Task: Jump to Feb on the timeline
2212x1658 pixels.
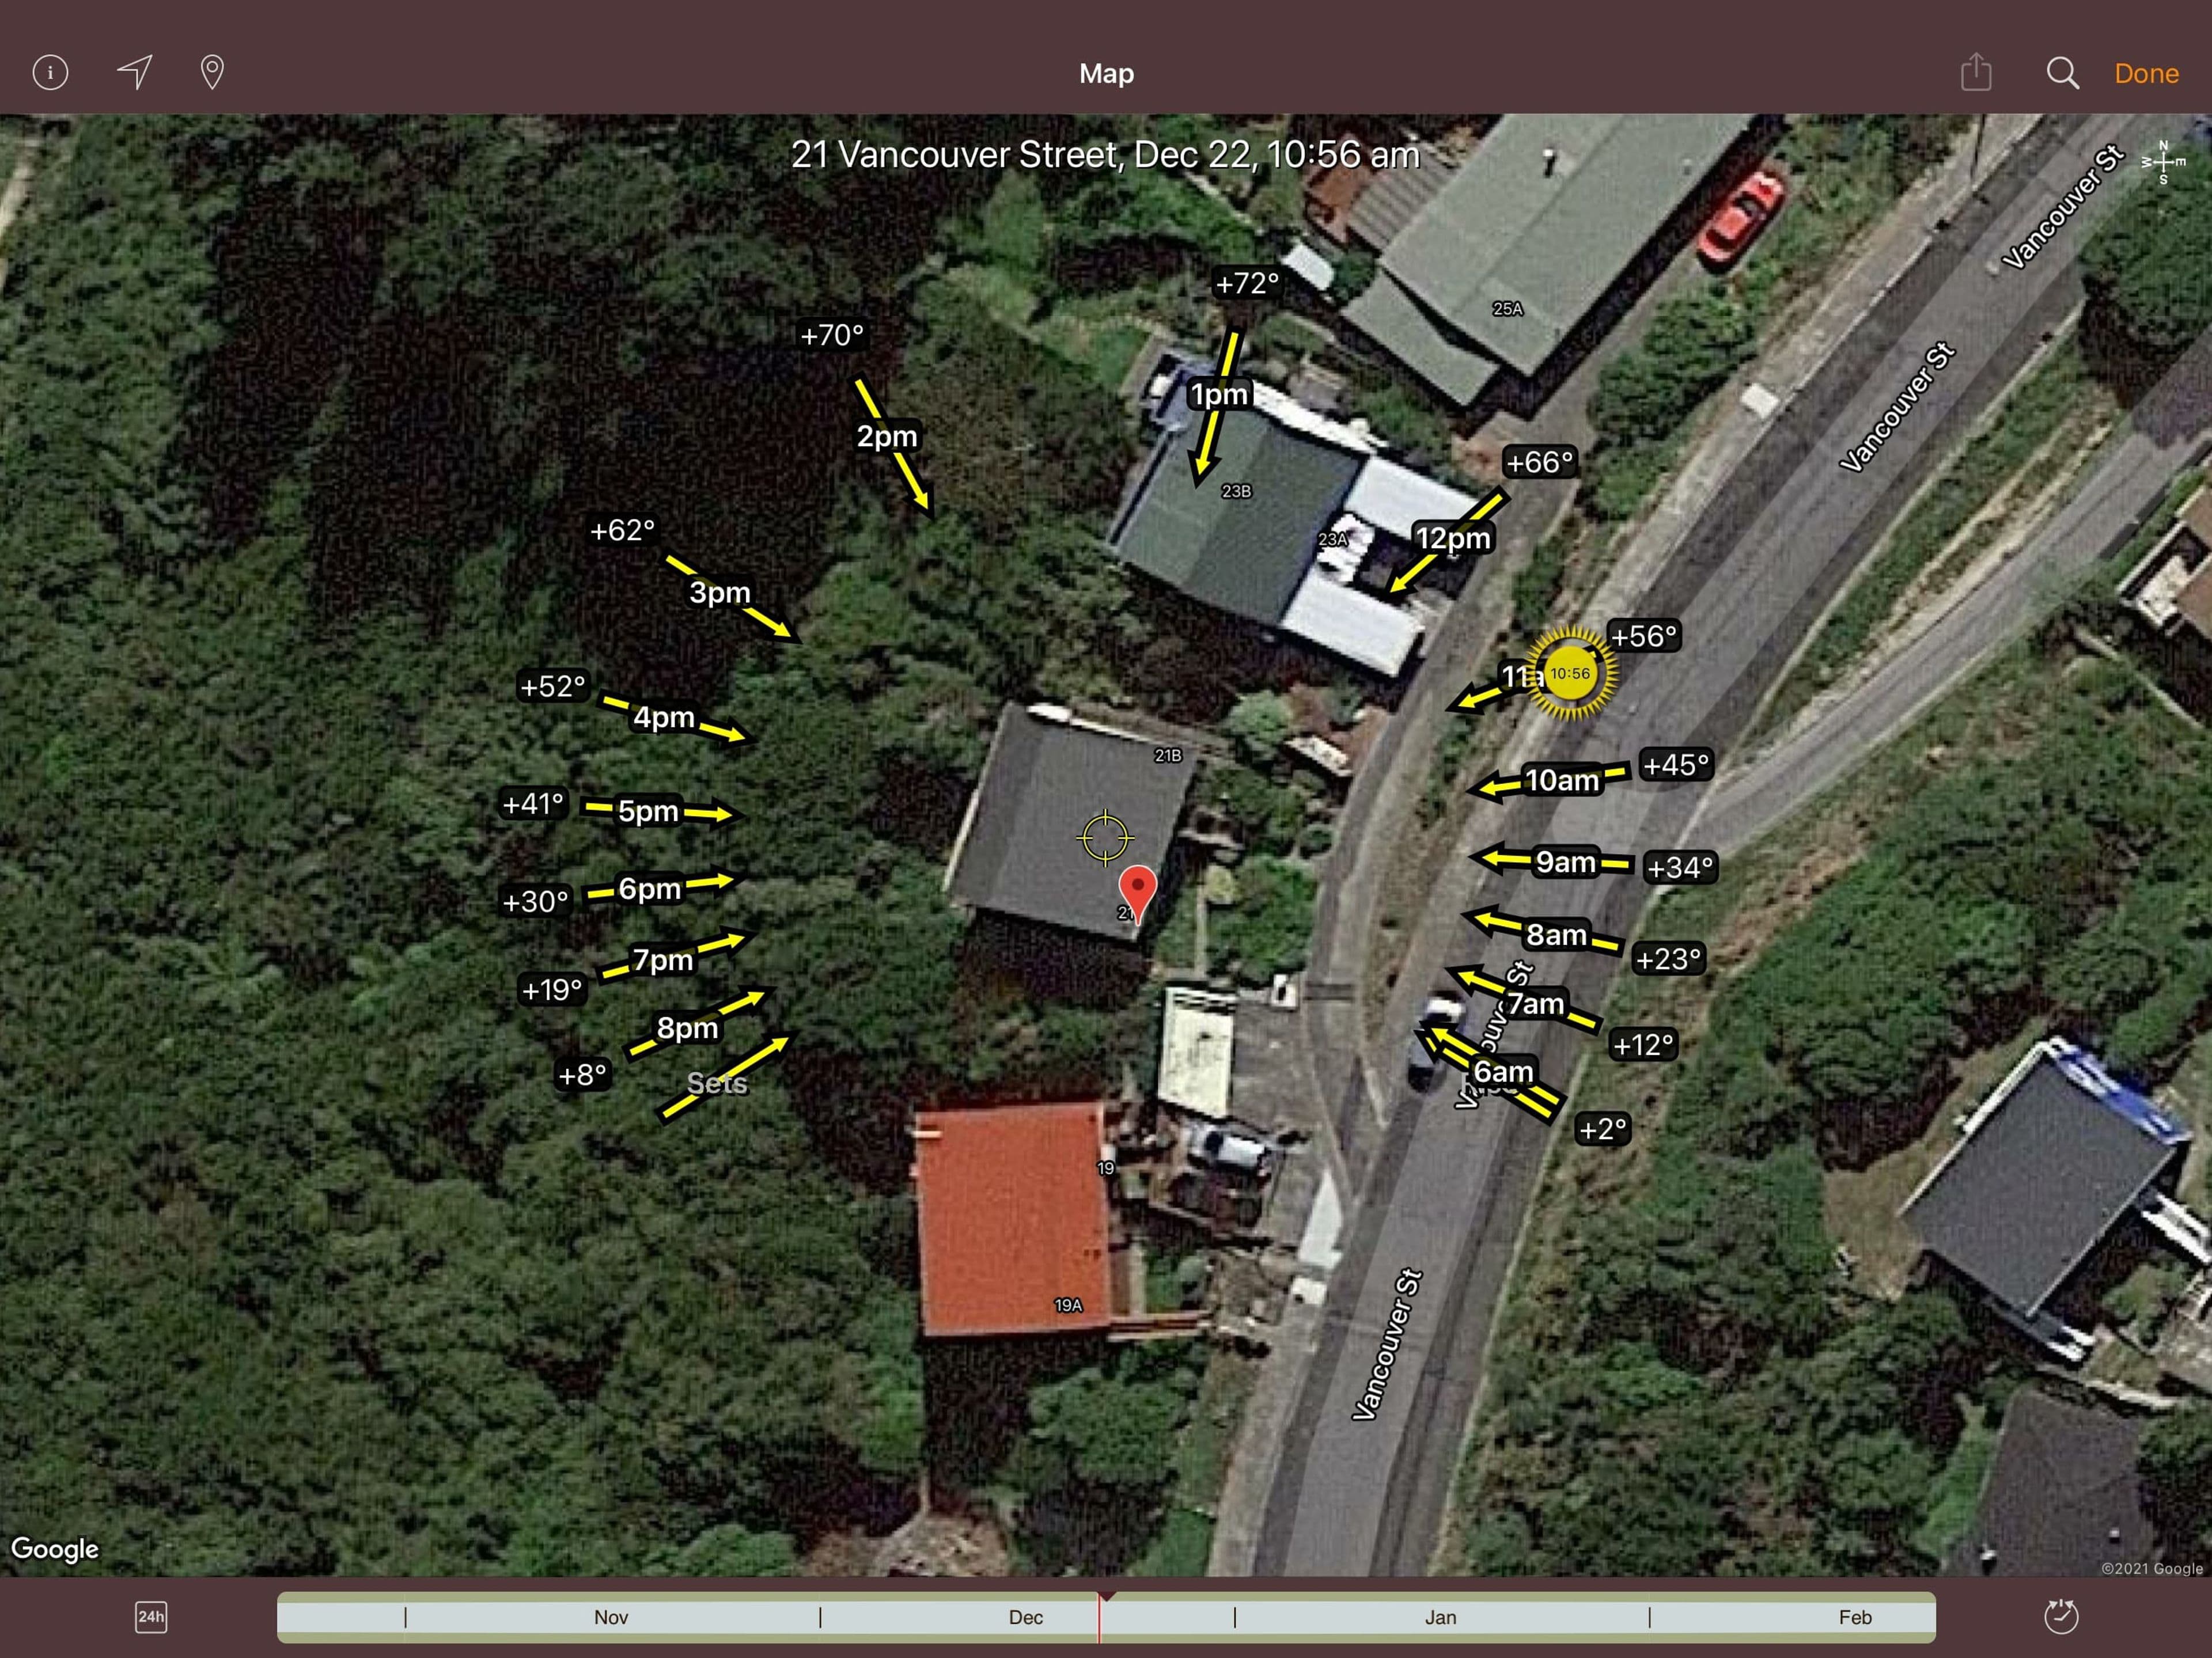Action: (1854, 1617)
